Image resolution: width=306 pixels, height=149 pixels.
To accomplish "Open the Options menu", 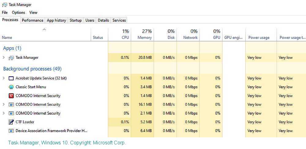I will click(19, 13).
